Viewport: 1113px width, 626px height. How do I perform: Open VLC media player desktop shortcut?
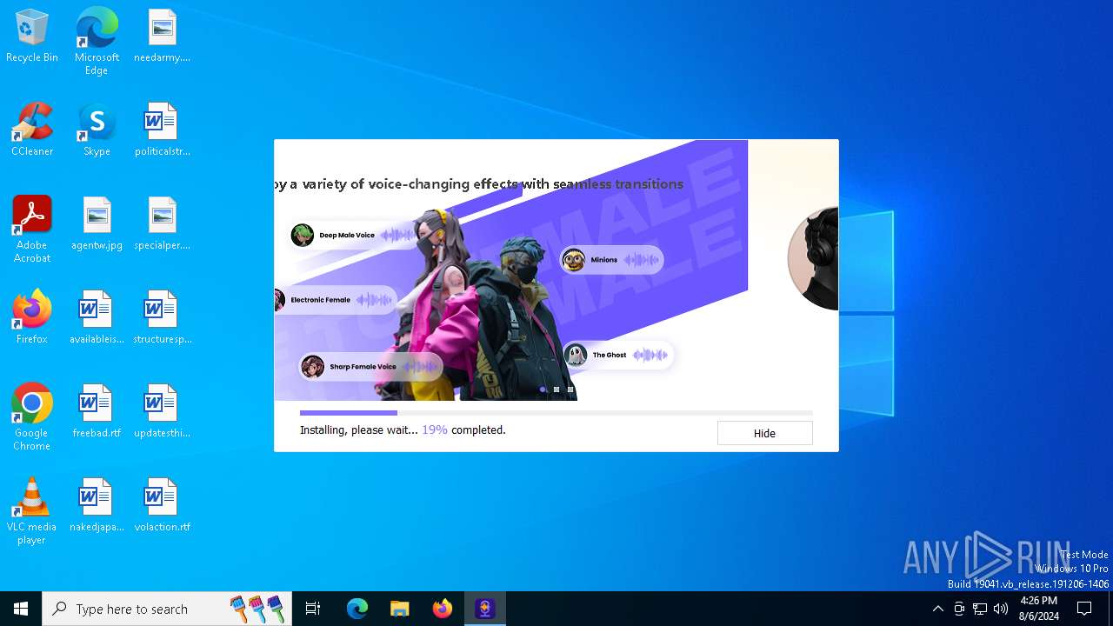pos(32,511)
